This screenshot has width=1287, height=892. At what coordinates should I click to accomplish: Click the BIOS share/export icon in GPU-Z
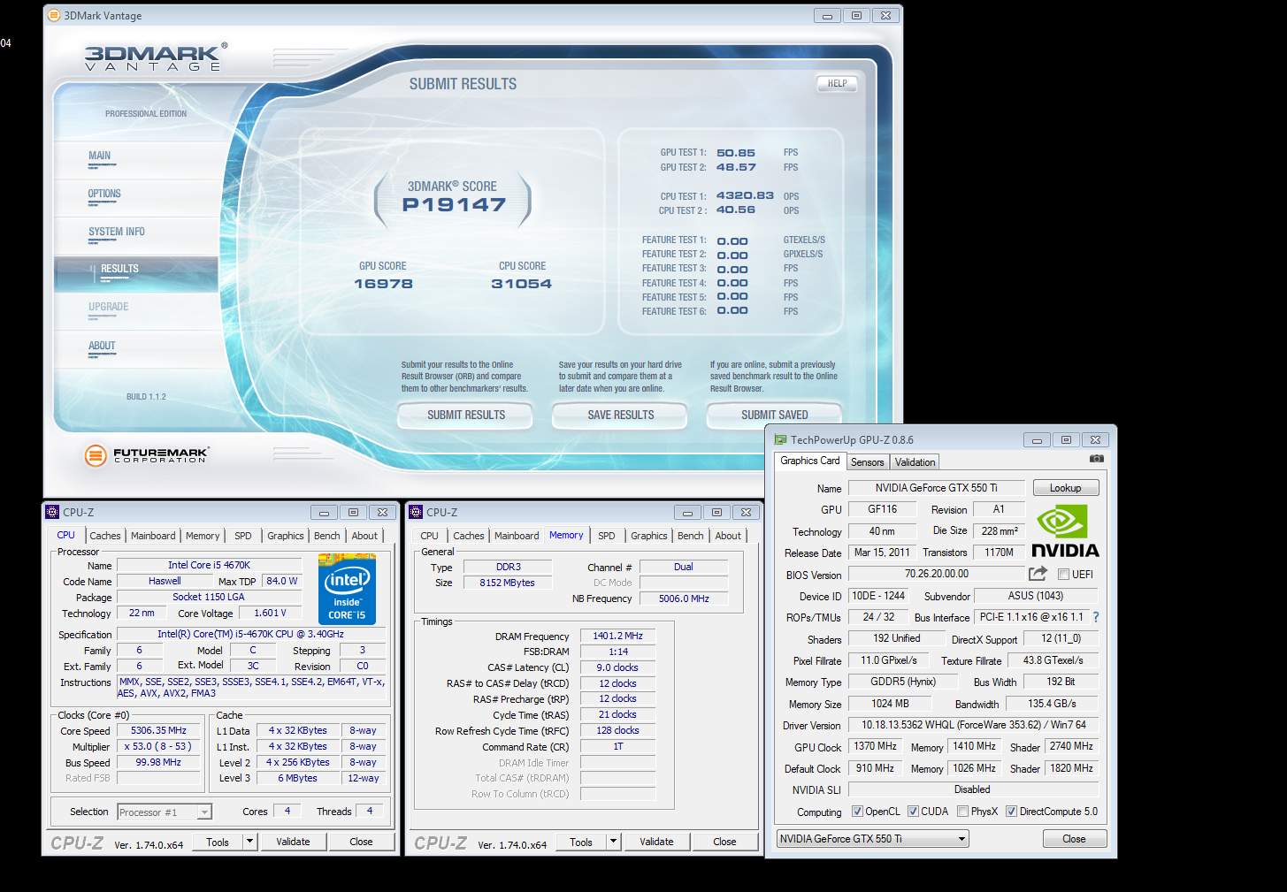[1038, 574]
